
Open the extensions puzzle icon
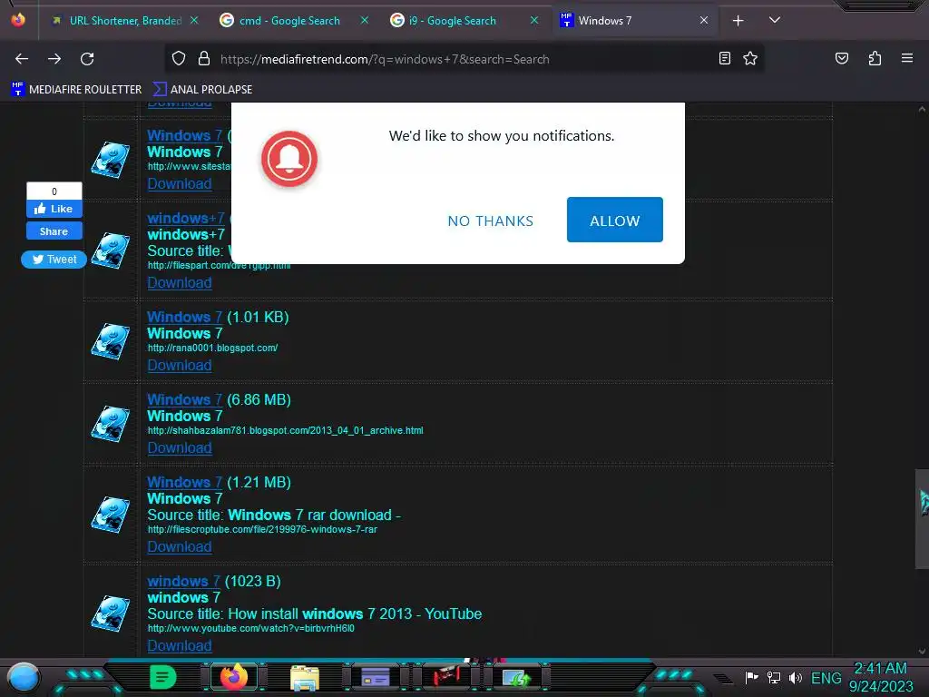875,58
